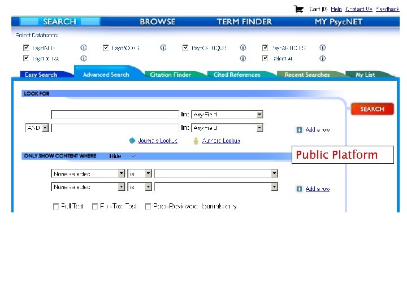Uncheck the PsycEXTRA database checkbox

(26, 58)
